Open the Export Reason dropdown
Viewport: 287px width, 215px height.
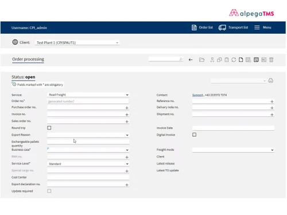pyautogui.click(x=88, y=135)
